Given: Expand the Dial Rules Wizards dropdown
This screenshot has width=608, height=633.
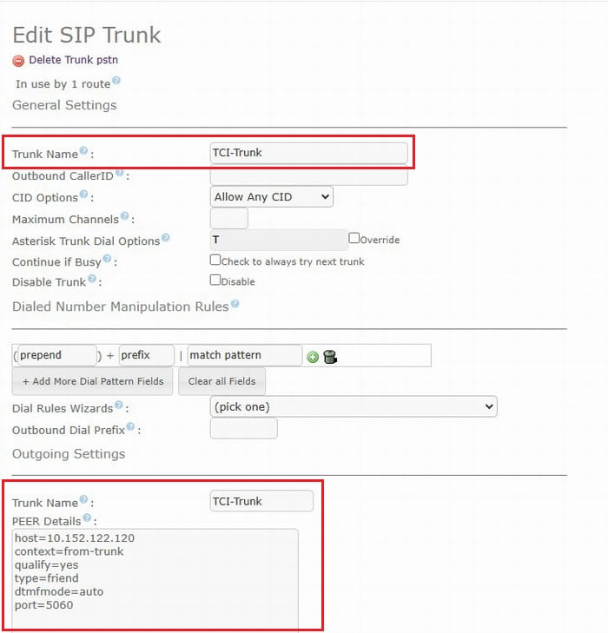Looking at the screenshot, I should [x=354, y=406].
